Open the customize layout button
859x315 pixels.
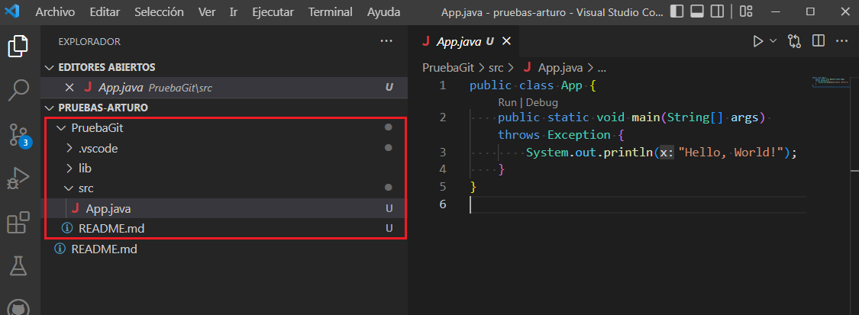click(x=745, y=11)
